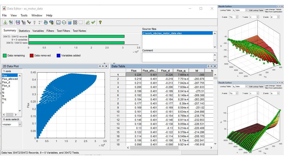Select Flux_allowed in the Y-axis list
The image size is (284, 159).
(x=10, y=79)
